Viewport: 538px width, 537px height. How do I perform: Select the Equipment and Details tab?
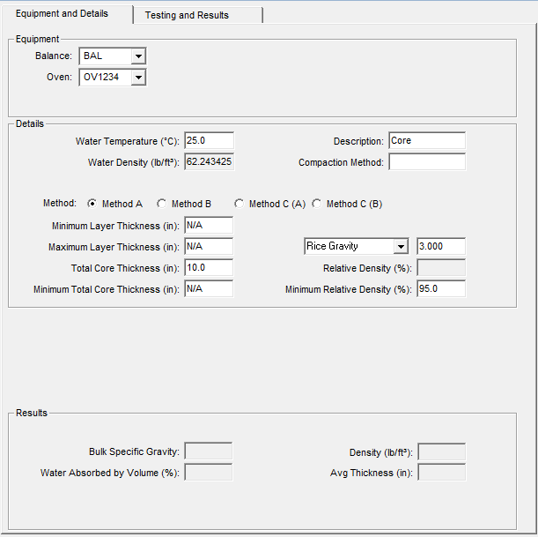pos(66,14)
